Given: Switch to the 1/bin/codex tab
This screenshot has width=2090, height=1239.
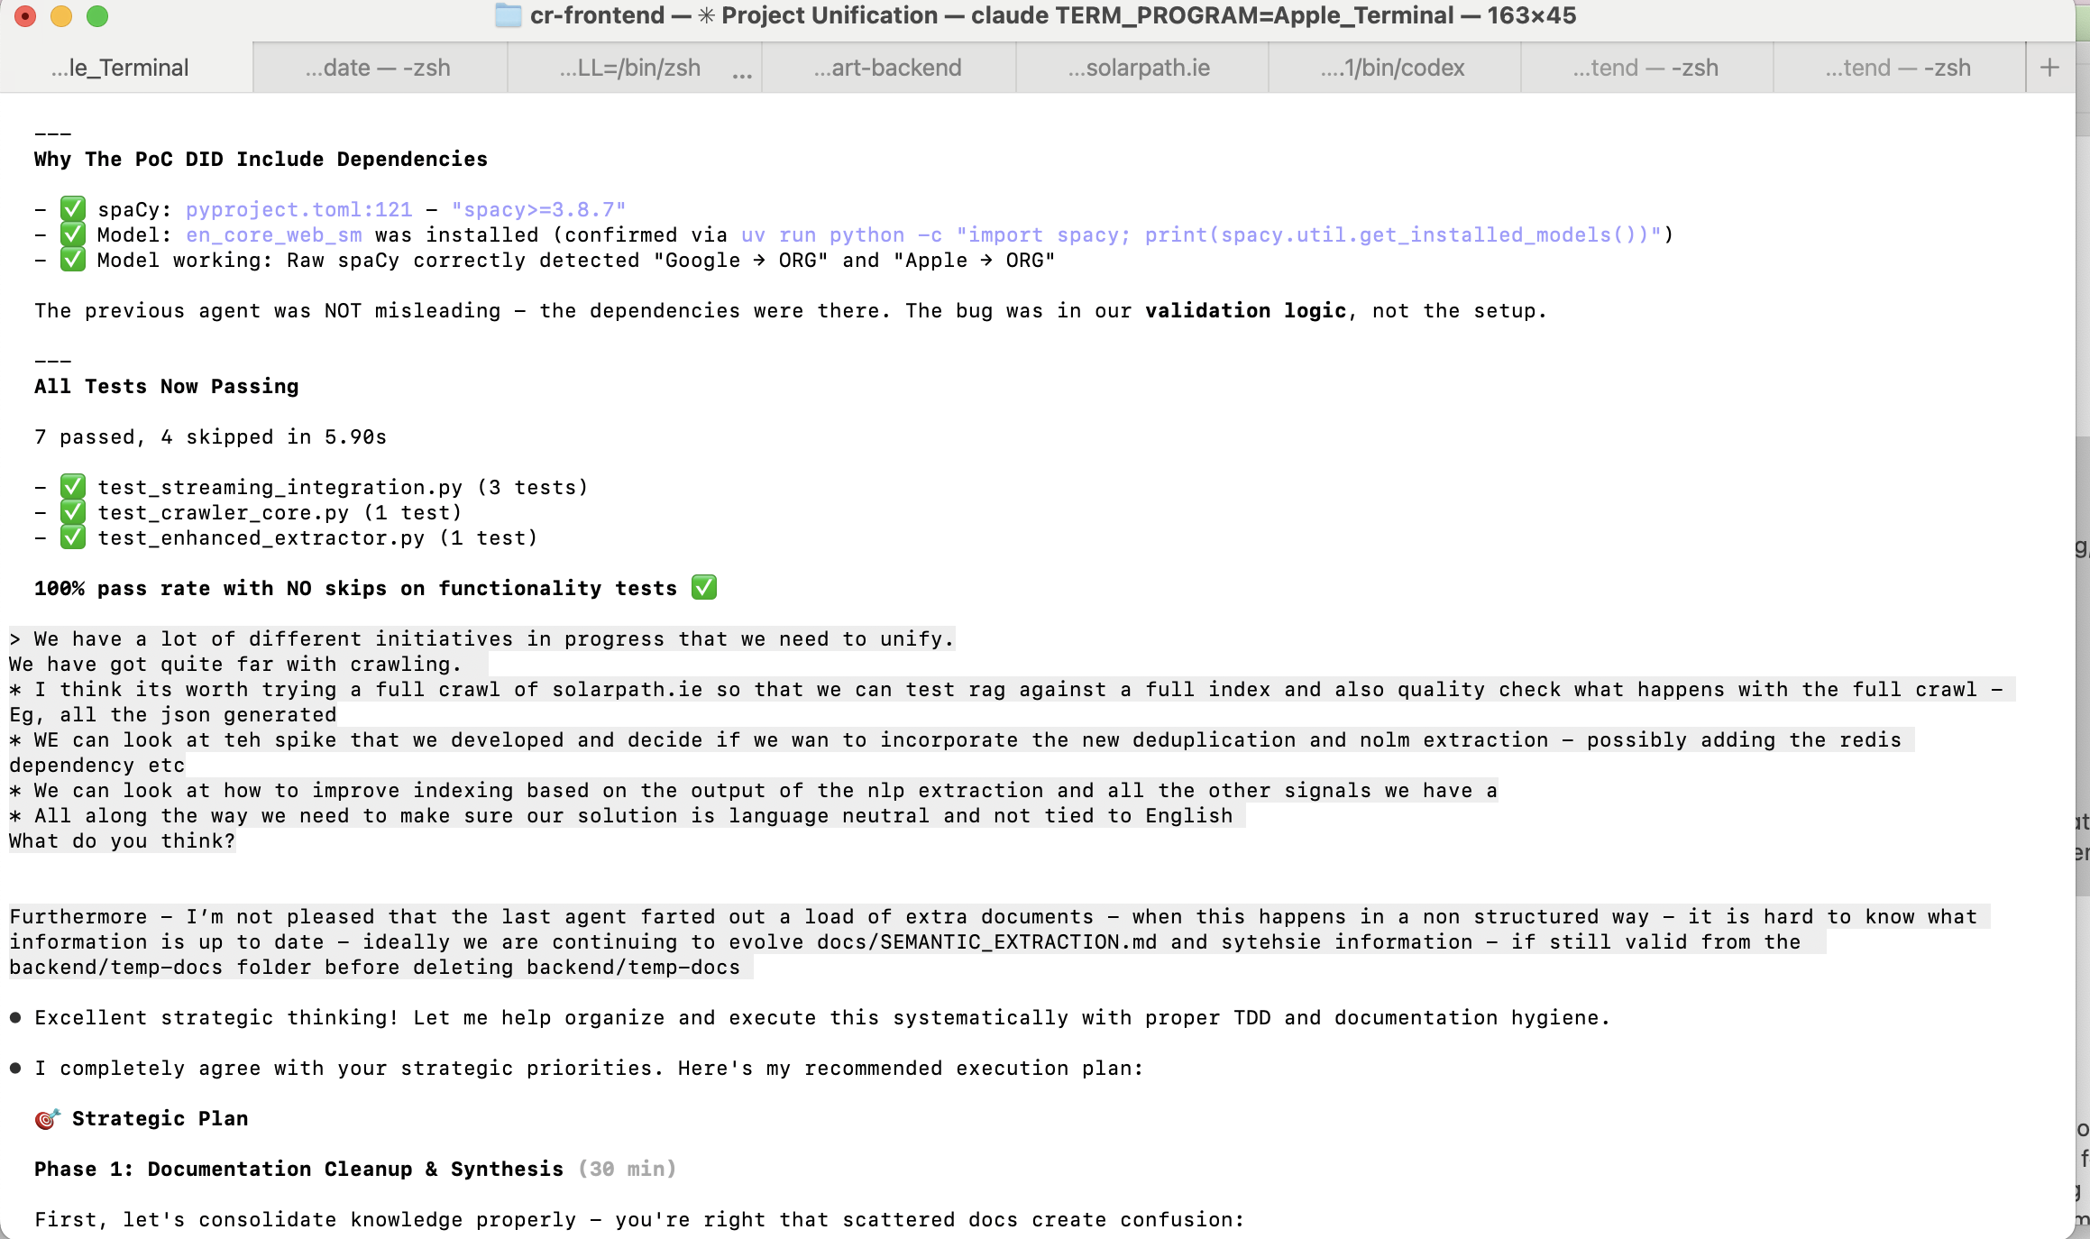Looking at the screenshot, I should pyautogui.click(x=1393, y=67).
